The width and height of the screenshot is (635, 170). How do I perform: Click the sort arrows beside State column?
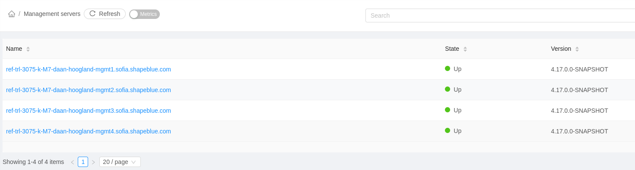point(465,49)
